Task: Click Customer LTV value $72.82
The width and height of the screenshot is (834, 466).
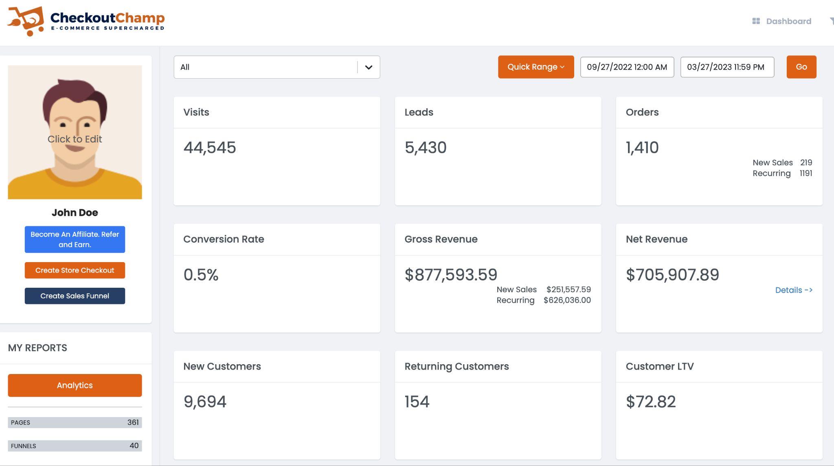Action: click(651, 402)
